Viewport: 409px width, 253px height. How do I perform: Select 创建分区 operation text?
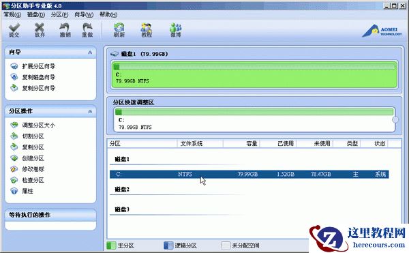[33, 158]
